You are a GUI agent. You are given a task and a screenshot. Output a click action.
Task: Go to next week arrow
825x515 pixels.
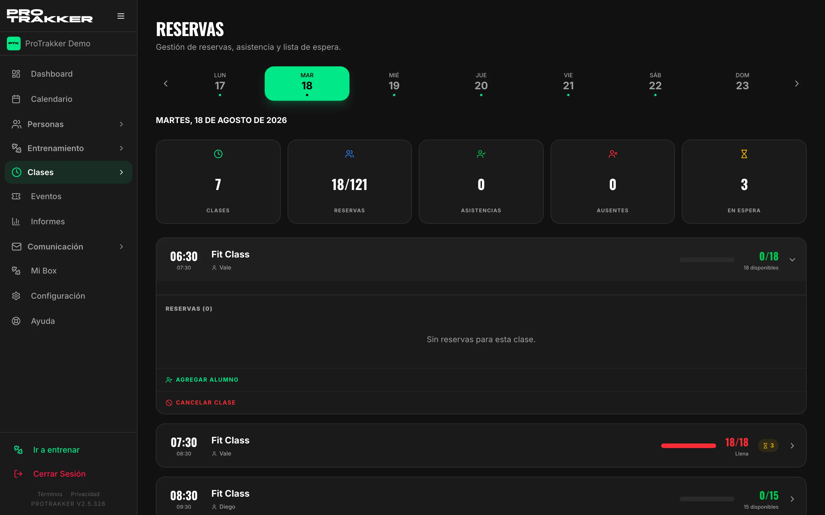pos(797,84)
